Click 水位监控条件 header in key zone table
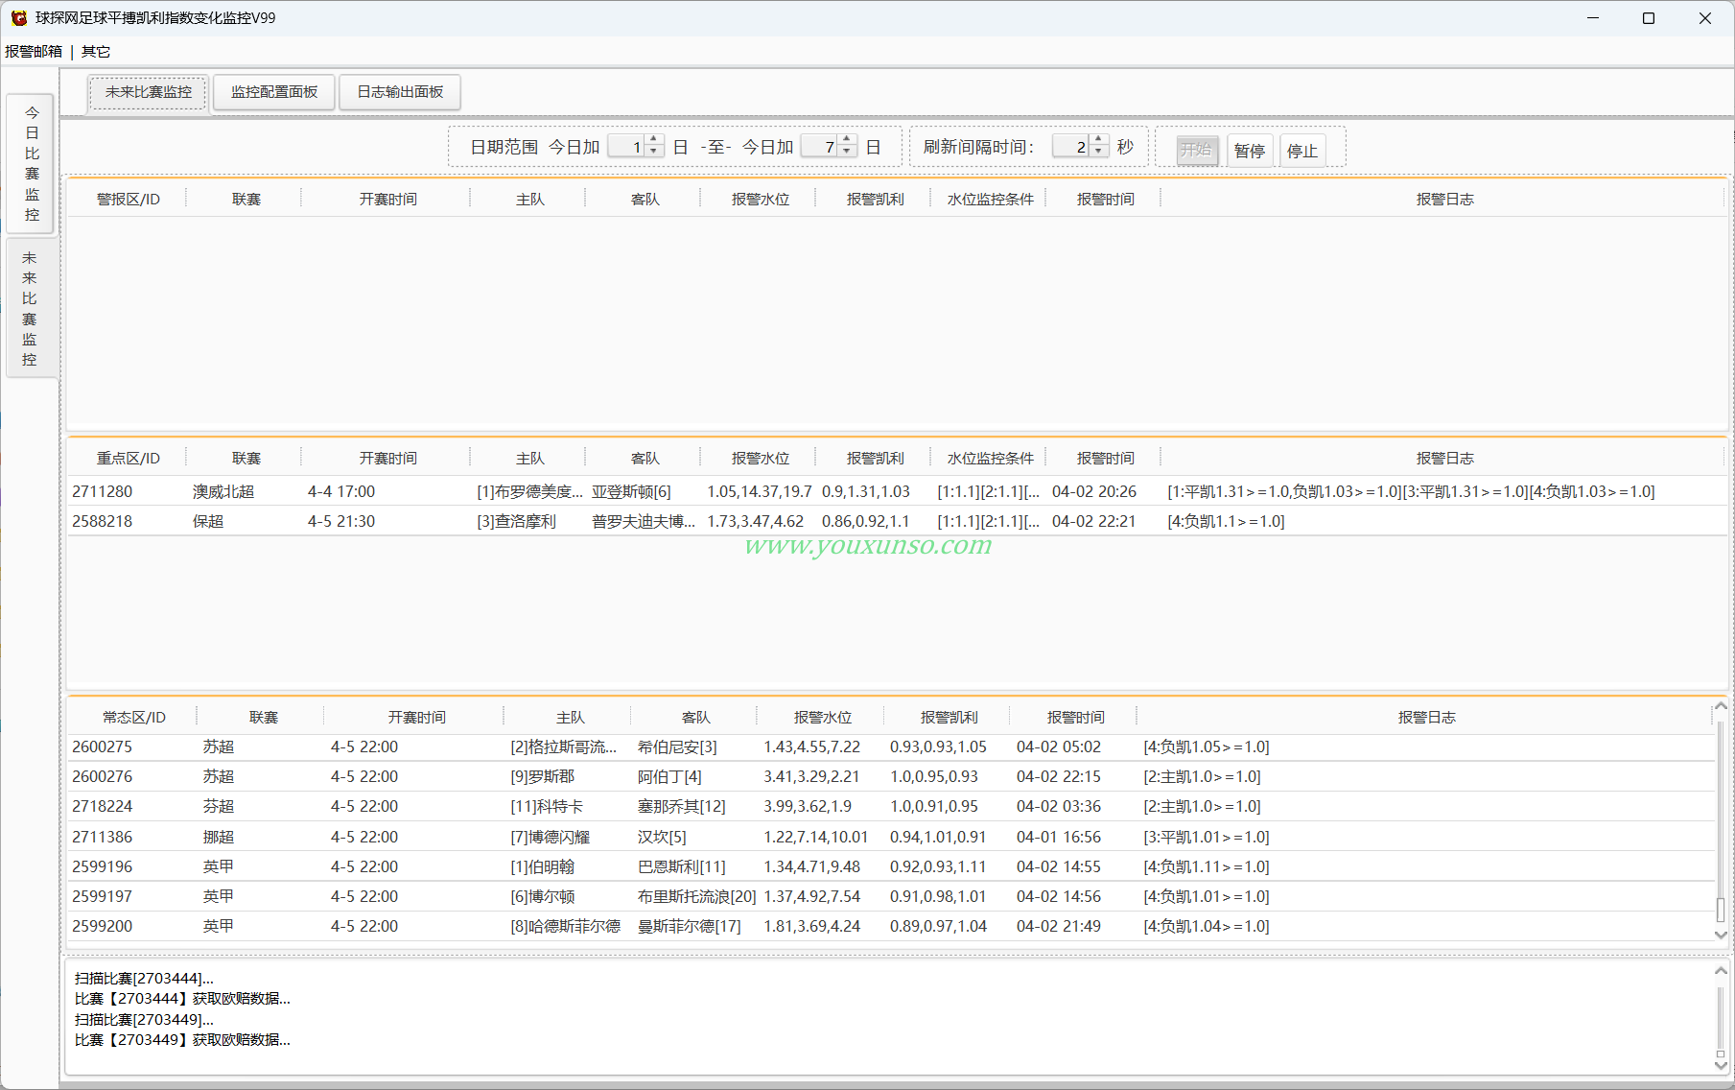 (990, 458)
